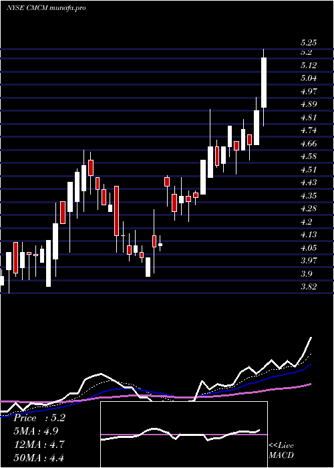The height and width of the screenshot is (468, 334).
Task: Click the NYSE CMCM munafa.pro title text
Action: pyautogui.click(x=46, y=8)
